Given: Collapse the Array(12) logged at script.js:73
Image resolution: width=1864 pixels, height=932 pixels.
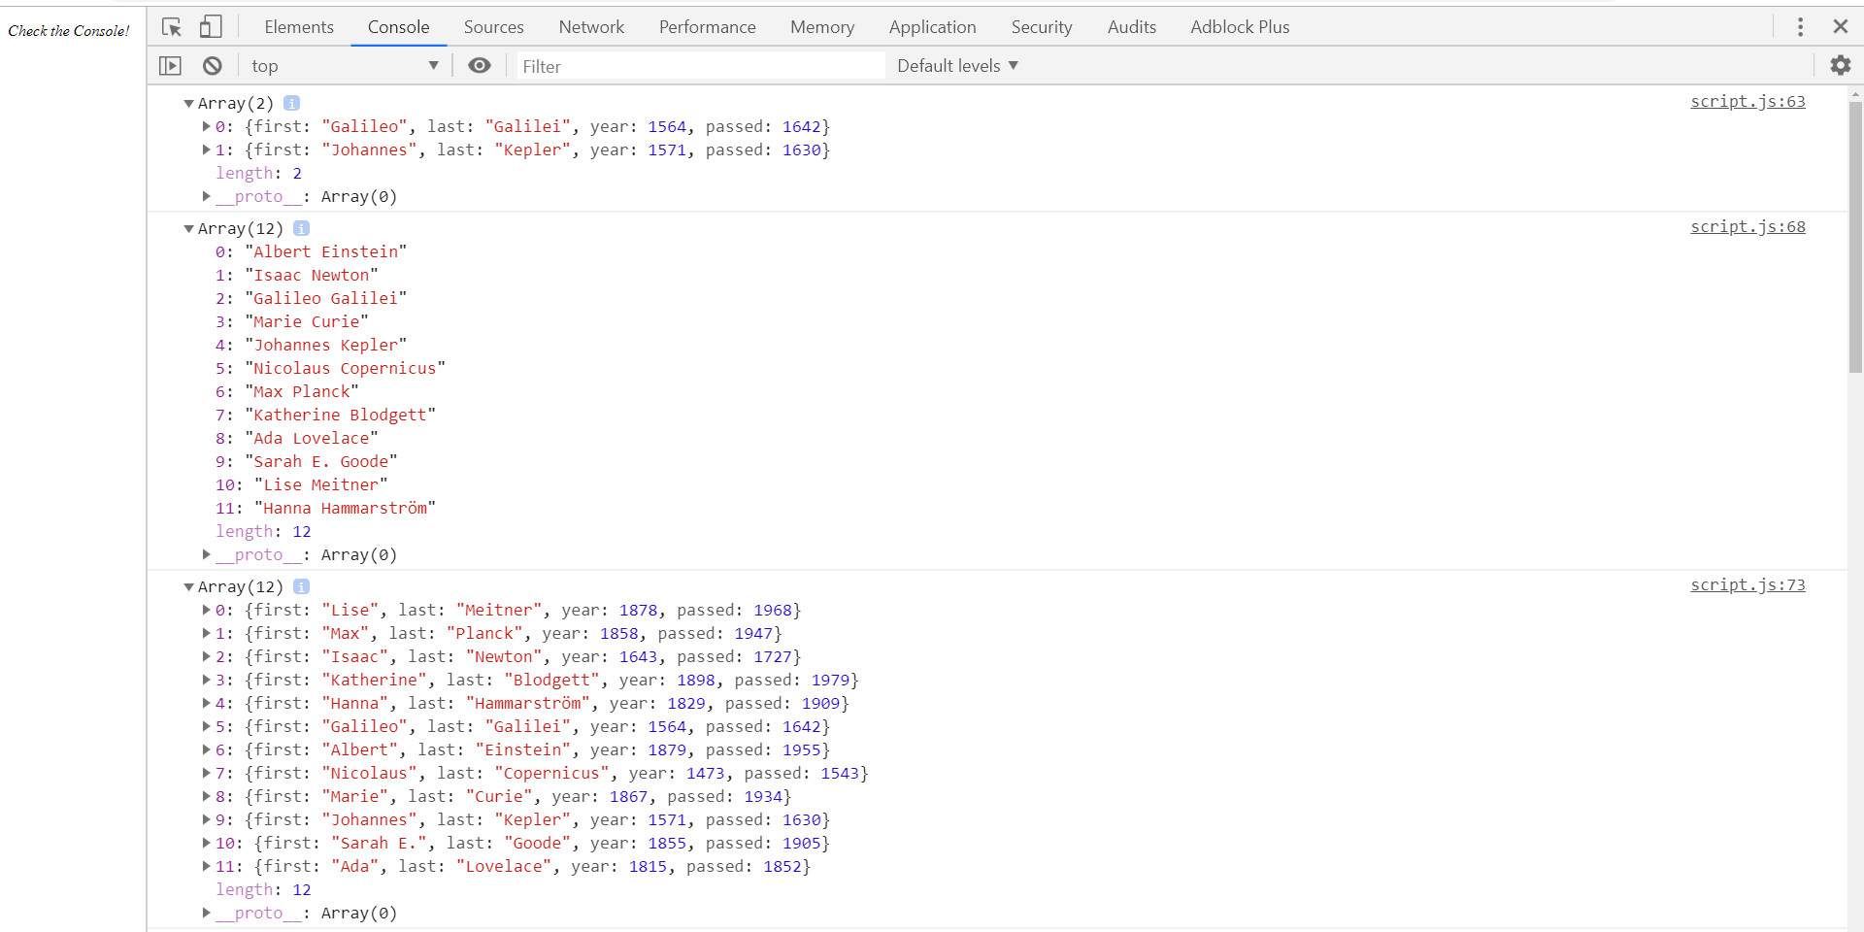Looking at the screenshot, I should (188, 586).
